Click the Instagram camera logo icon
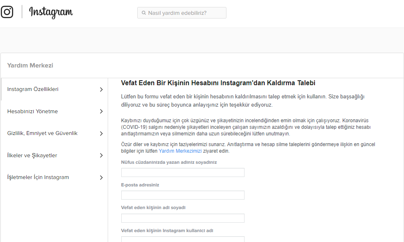 tap(7, 12)
